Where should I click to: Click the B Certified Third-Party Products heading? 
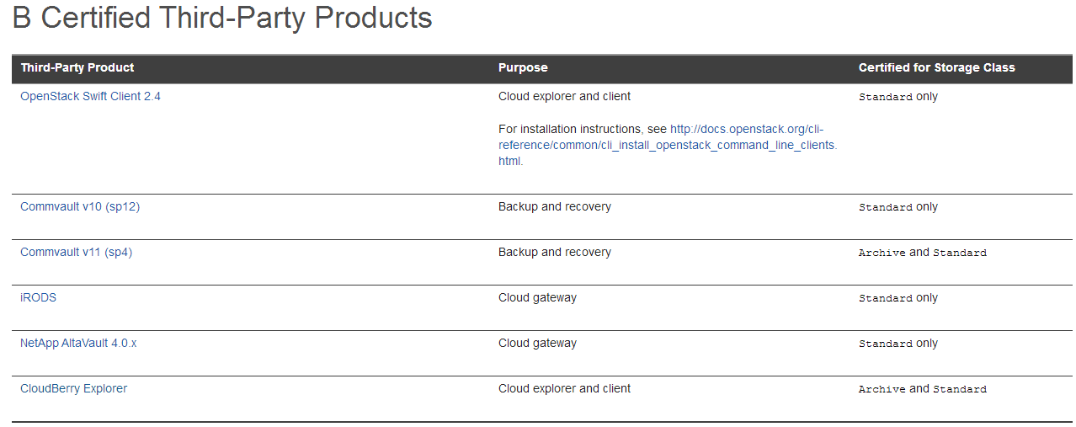point(222,18)
